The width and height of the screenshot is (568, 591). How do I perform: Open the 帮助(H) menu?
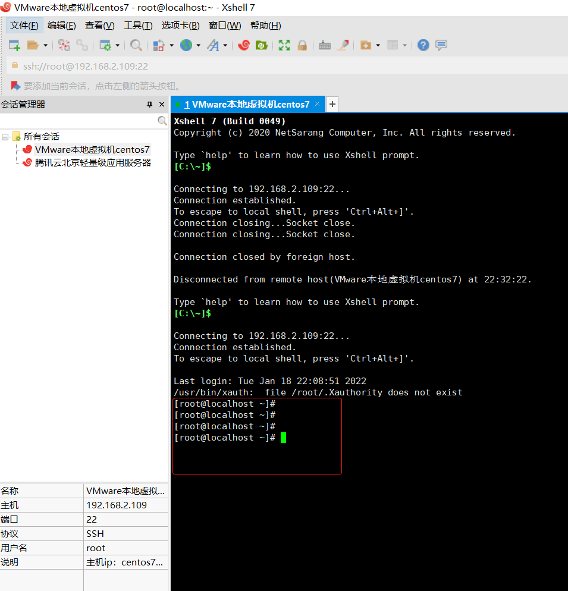(265, 25)
